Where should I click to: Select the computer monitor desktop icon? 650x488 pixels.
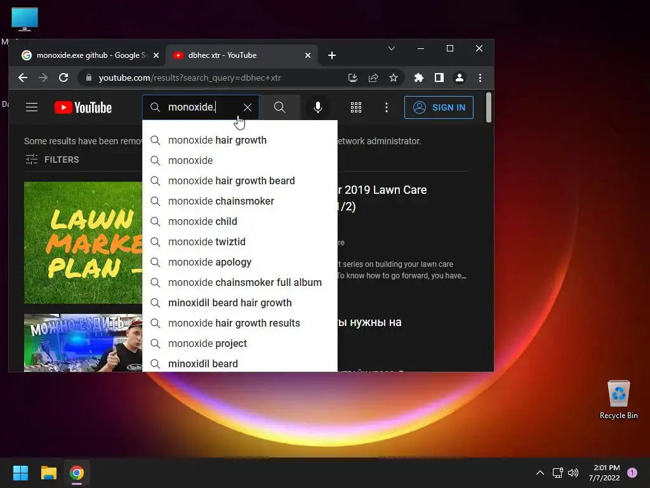(x=25, y=20)
